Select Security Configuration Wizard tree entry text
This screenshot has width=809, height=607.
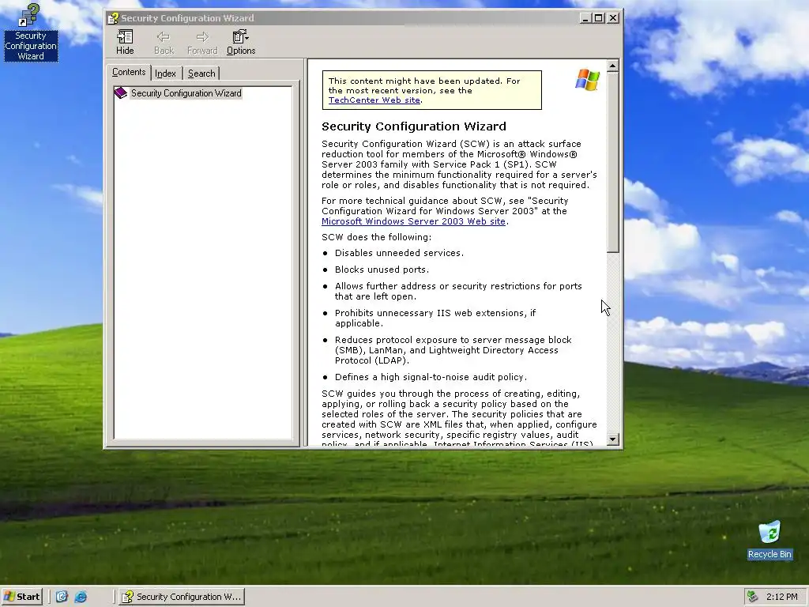click(x=186, y=93)
